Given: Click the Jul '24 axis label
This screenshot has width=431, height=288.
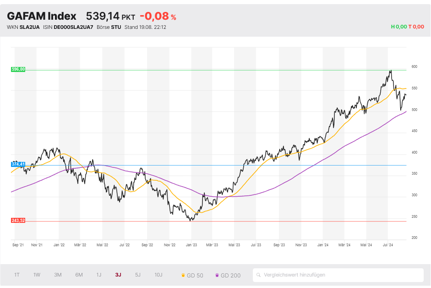Looking at the screenshot, I should [x=388, y=245].
